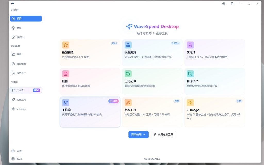Viewport: 264px width, 165px height.
Task: Click the clock icon beside 历史记录
Action: point(13,64)
